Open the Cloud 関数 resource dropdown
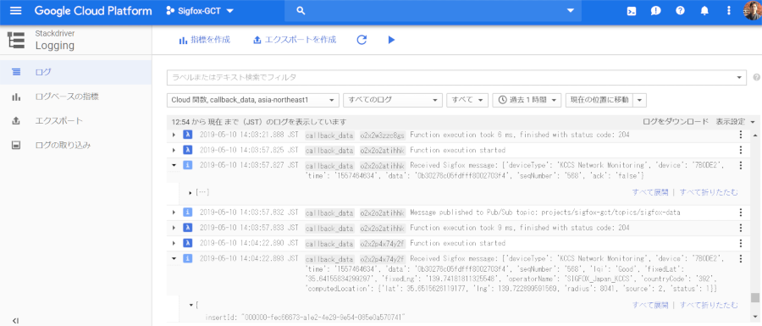The width and height of the screenshot is (762, 326). pos(252,100)
